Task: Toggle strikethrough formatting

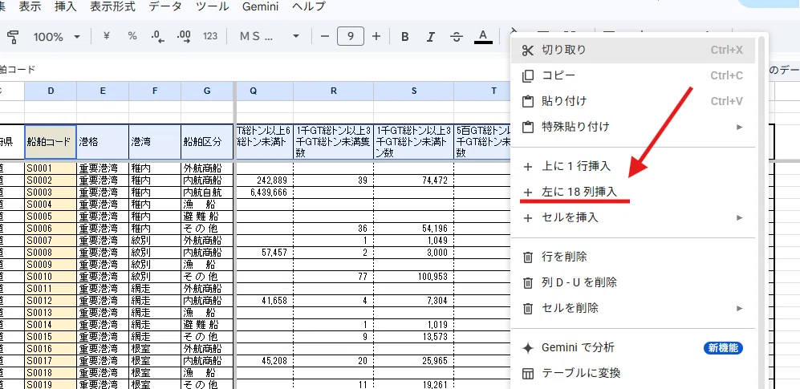Action: [x=457, y=37]
